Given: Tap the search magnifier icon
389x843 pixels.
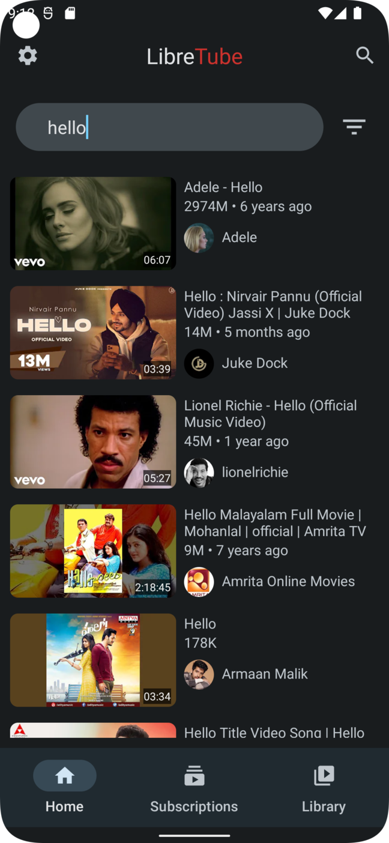Looking at the screenshot, I should click(x=364, y=55).
